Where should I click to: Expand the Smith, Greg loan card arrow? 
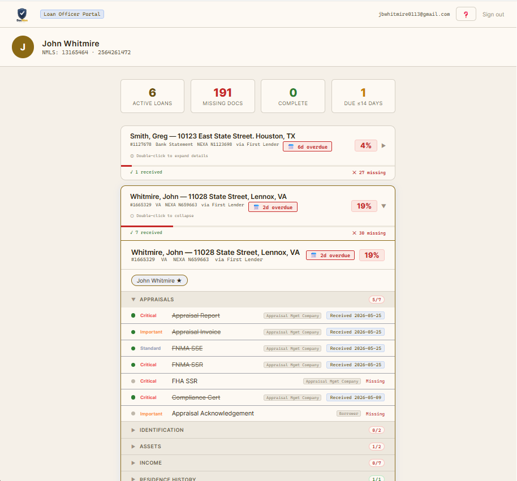pyautogui.click(x=384, y=146)
